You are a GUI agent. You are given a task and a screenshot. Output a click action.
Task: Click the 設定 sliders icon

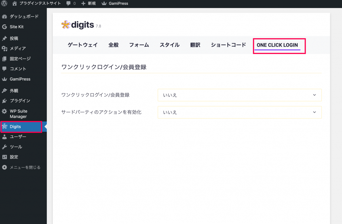pos(4,157)
